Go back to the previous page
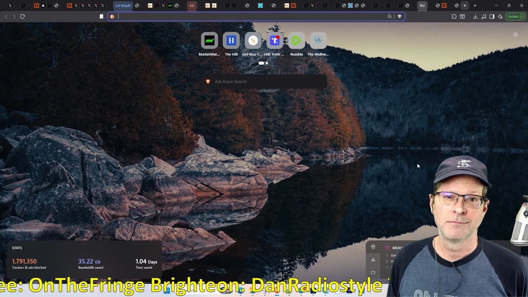The image size is (528, 297). pos(6,16)
